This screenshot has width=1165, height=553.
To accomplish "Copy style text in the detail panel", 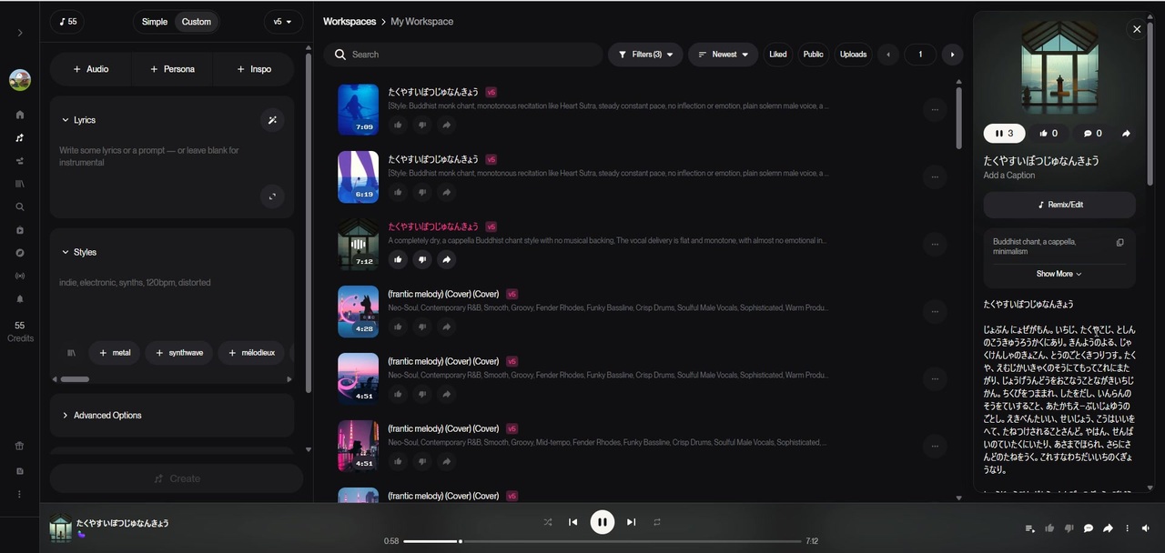I will tap(1120, 243).
